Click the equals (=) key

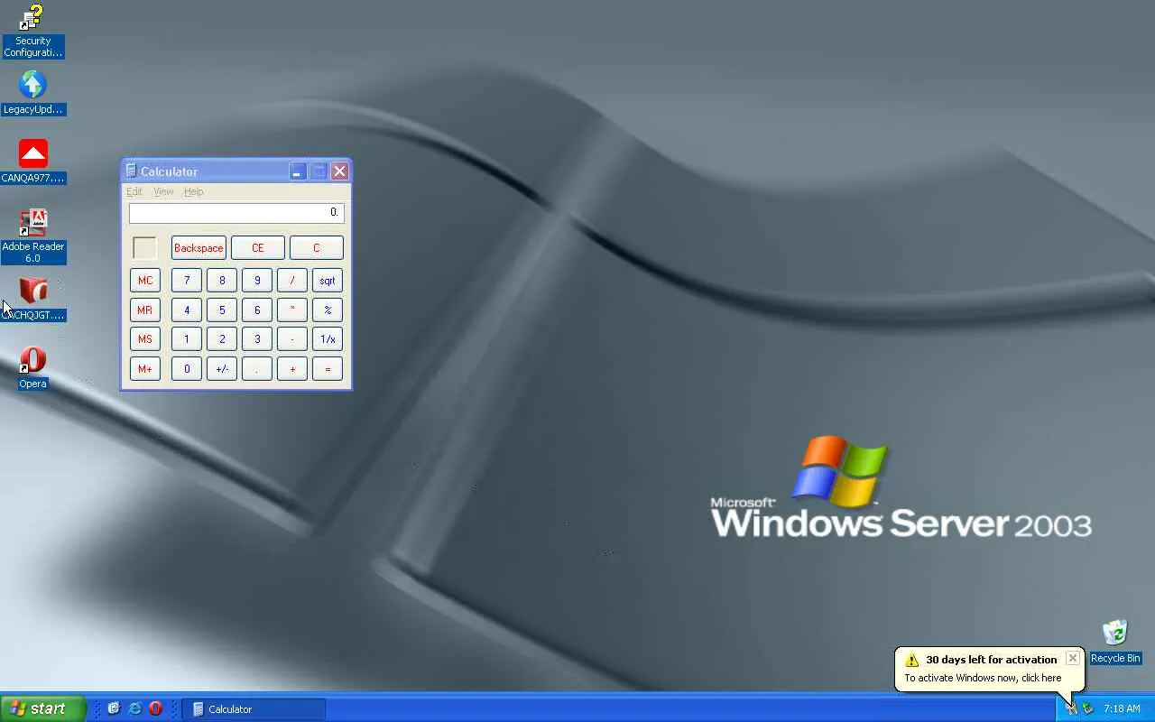coord(328,369)
